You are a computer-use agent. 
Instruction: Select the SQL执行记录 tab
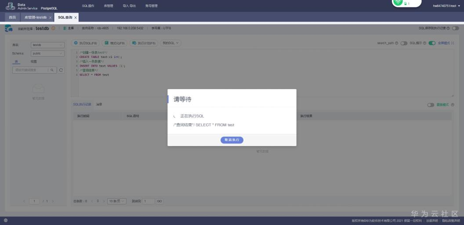82,104
